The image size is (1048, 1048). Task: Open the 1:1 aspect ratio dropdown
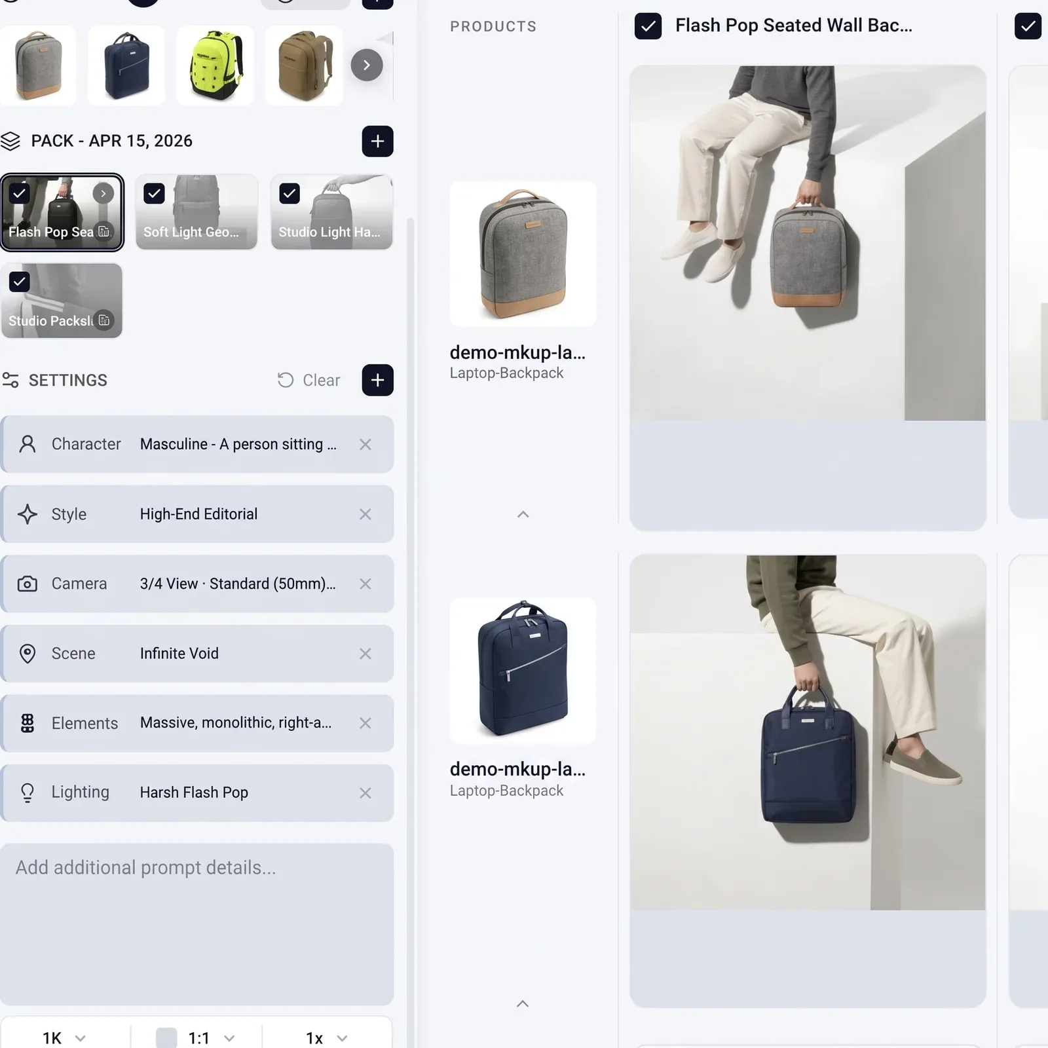[x=196, y=1038]
